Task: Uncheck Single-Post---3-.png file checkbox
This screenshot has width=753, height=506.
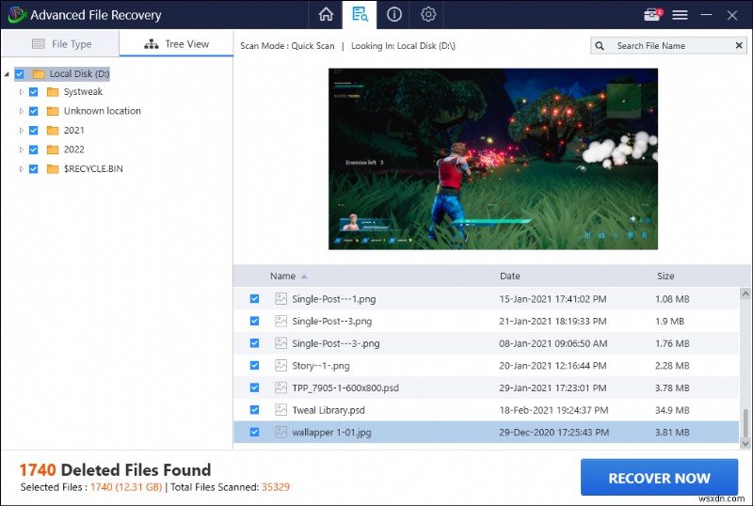Action: click(x=254, y=342)
